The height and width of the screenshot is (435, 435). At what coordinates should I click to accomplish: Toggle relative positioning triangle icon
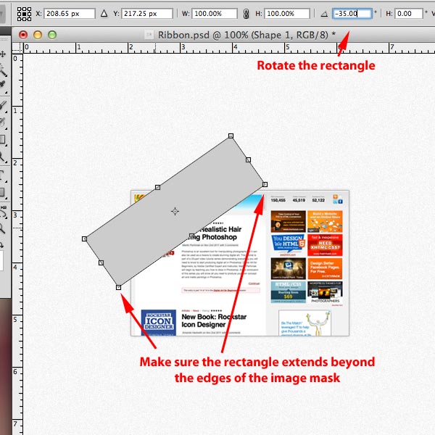click(x=104, y=13)
